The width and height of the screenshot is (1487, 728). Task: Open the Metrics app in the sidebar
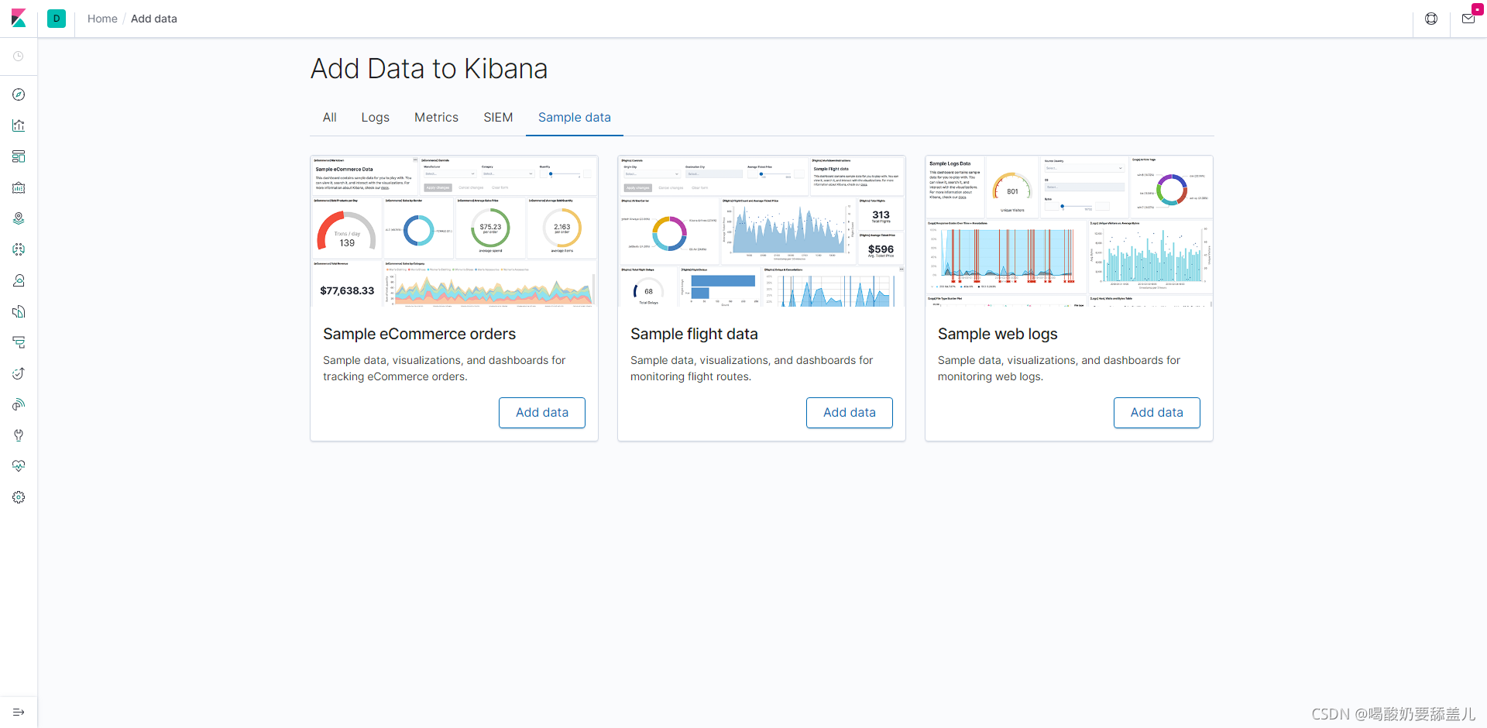coord(19,280)
